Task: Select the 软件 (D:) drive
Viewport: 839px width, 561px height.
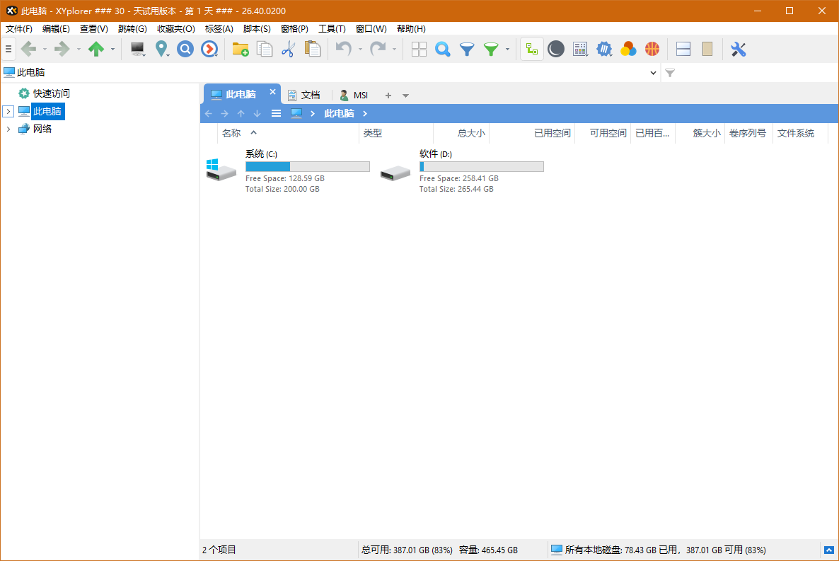Action: (462, 170)
